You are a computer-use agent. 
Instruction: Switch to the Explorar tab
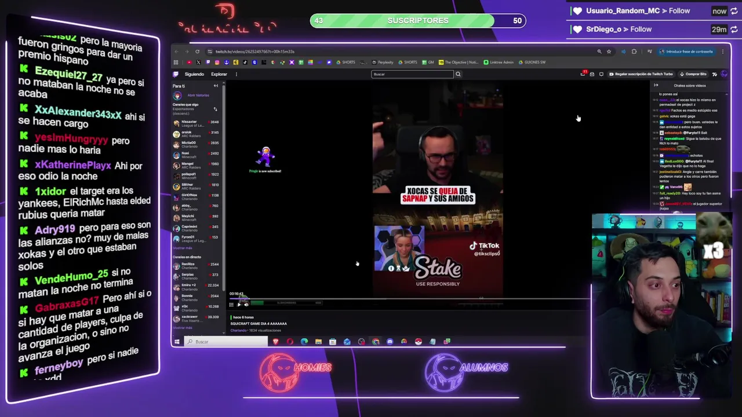219,74
